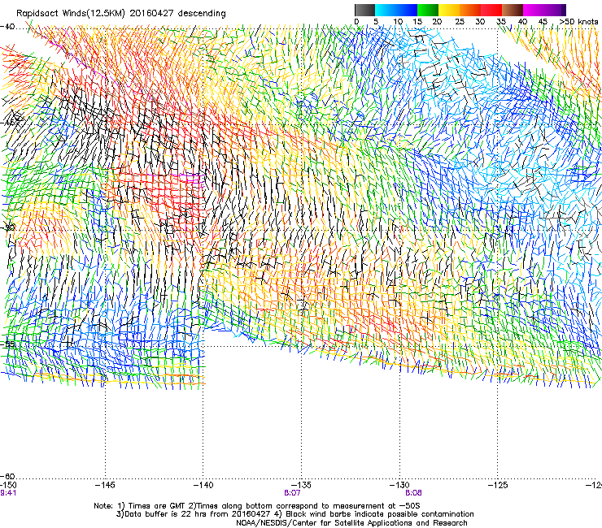Click the brown 35-40 knots legend swatch
This screenshot has width=602, height=528.
(x=513, y=10)
